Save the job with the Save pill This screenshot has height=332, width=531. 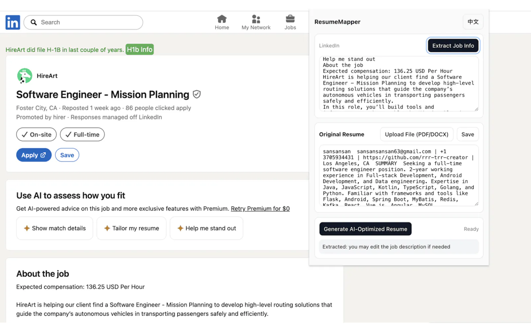click(x=67, y=155)
